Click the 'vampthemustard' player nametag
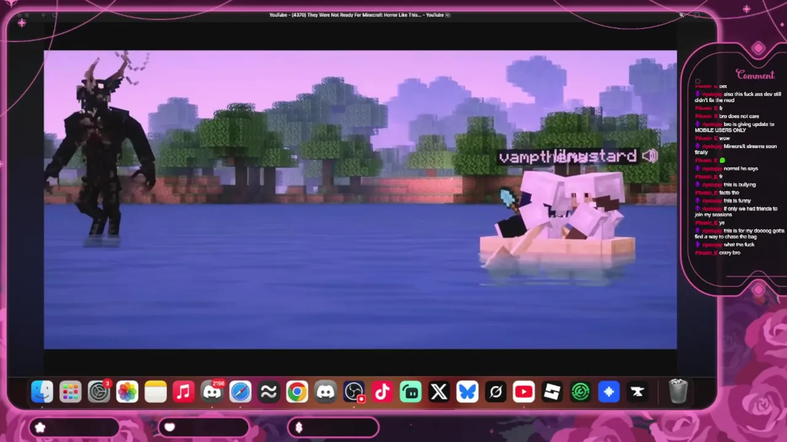Image resolution: width=787 pixels, height=442 pixels. pyautogui.click(x=568, y=157)
